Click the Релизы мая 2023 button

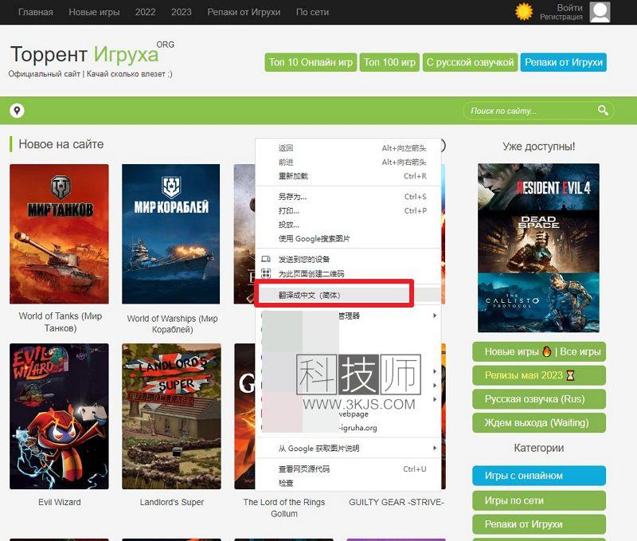(x=539, y=375)
